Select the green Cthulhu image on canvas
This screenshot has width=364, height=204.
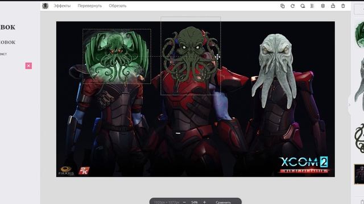click(117, 56)
